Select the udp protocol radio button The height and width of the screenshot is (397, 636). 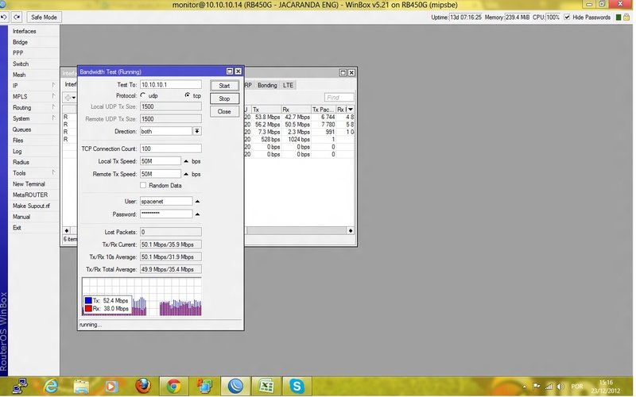coord(143,95)
